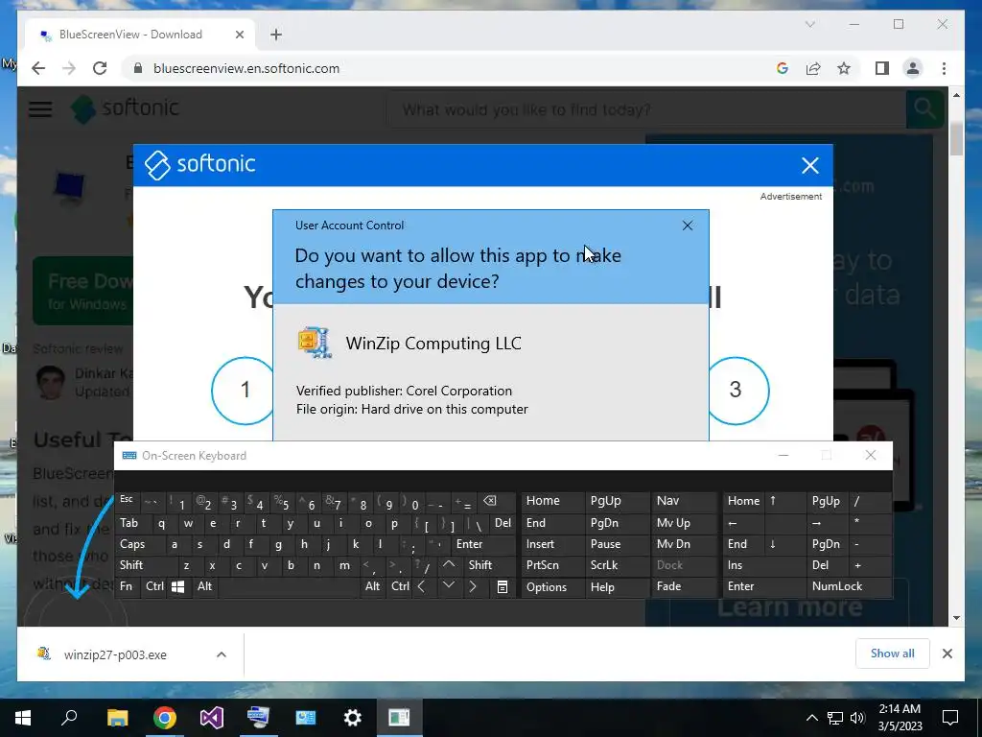The image size is (982, 737).
Task: Click the up arrow key on keyboard
Action: tap(449, 564)
